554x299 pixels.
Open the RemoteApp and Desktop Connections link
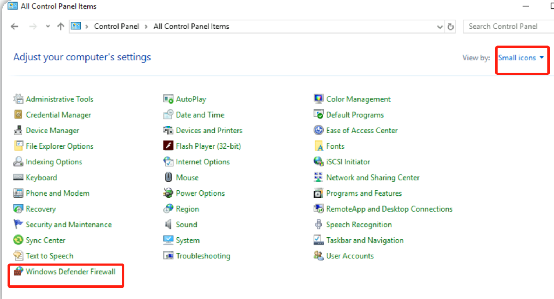click(x=389, y=209)
